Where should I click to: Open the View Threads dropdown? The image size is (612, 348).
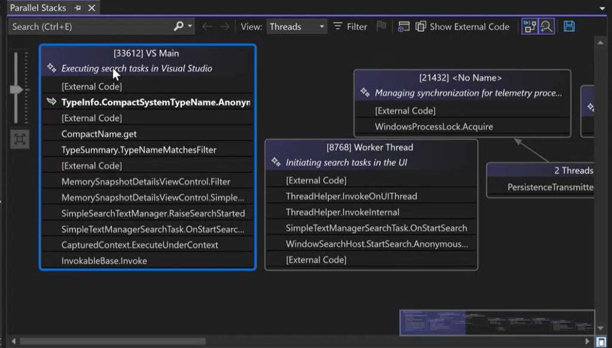coord(297,26)
